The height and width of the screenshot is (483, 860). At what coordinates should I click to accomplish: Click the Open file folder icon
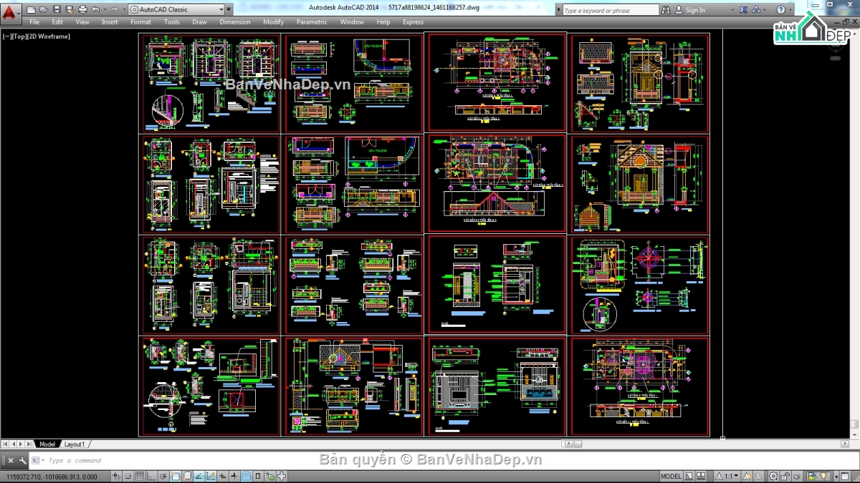tap(44, 9)
